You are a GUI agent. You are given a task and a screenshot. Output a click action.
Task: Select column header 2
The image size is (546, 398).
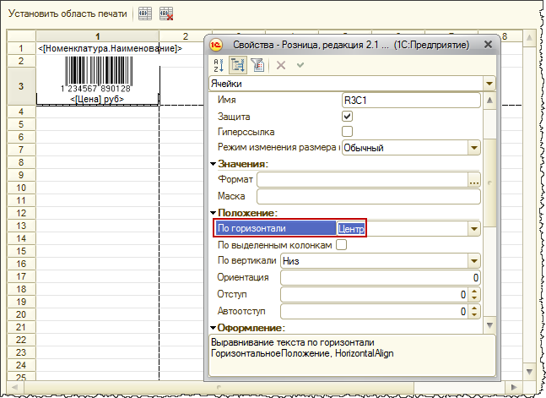186,36
